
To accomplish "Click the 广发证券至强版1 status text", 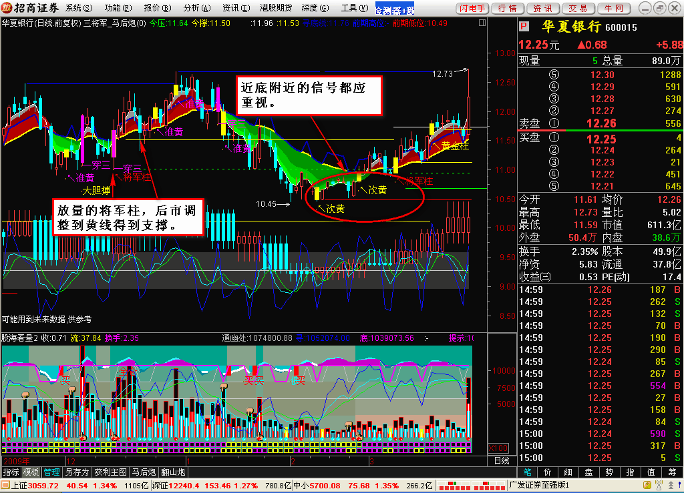I will (540, 485).
